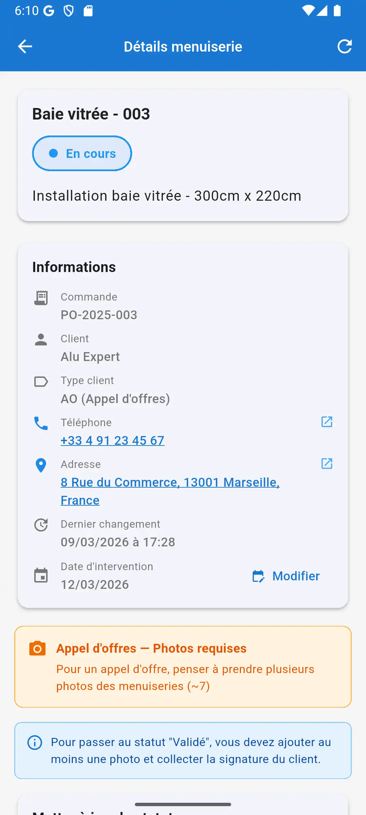Open external link icon beside Téléphone
The image size is (366, 815).
pyautogui.click(x=327, y=422)
